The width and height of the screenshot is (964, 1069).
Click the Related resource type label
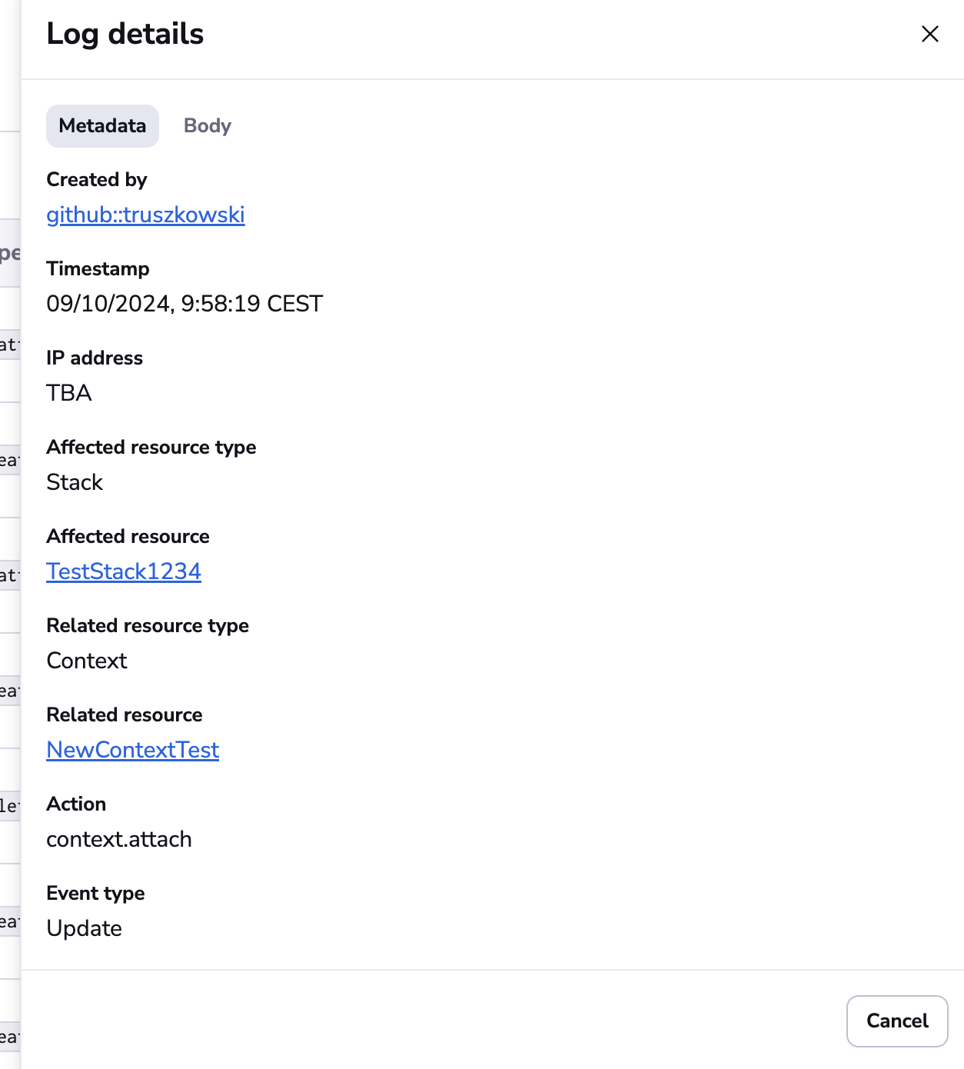point(148,625)
